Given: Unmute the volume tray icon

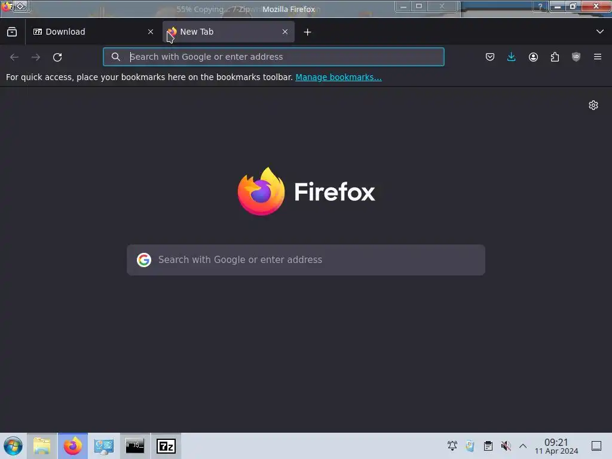Looking at the screenshot, I should point(506,446).
